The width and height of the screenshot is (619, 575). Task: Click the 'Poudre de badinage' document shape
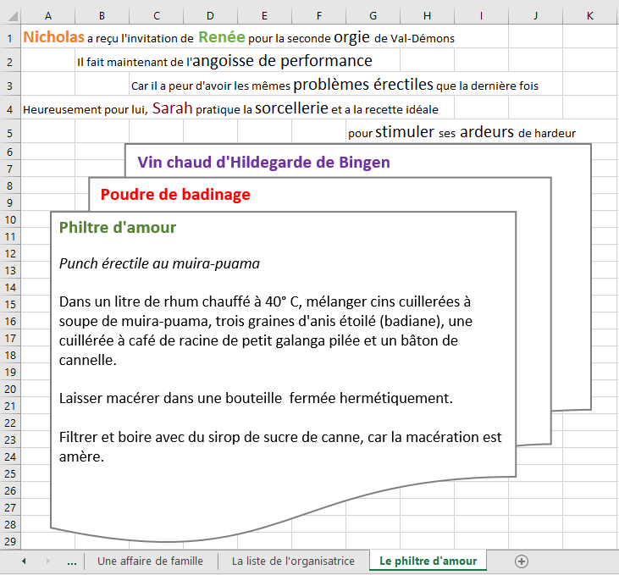point(175,195)
